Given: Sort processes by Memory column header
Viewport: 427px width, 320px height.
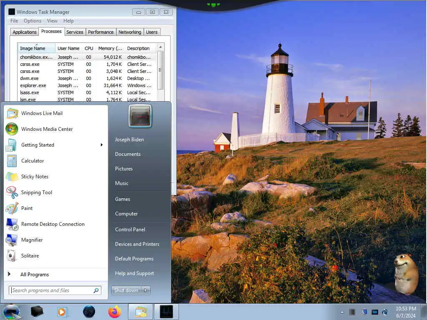Looking at the screenshot, I should click(x=110, y=48).
